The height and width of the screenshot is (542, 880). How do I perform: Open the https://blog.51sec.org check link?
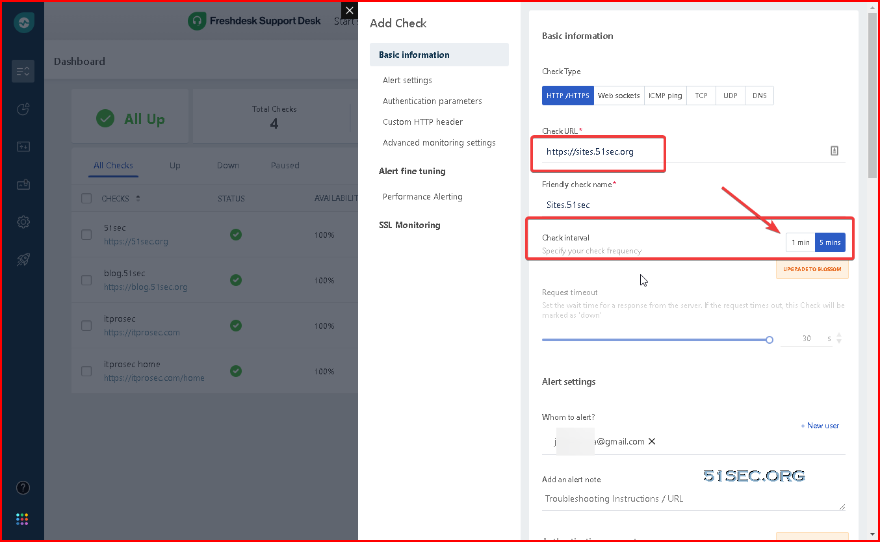(146, 287)
